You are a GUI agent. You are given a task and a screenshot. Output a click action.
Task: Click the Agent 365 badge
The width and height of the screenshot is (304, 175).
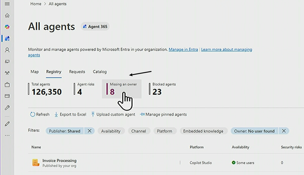(x=95, y=26)
